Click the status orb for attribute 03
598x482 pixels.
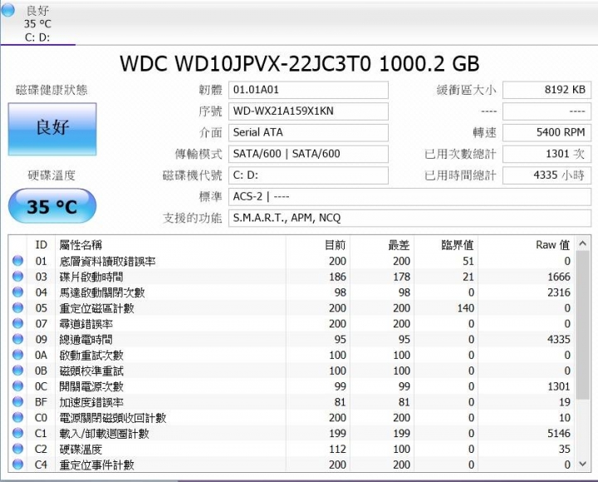point(17,277)
